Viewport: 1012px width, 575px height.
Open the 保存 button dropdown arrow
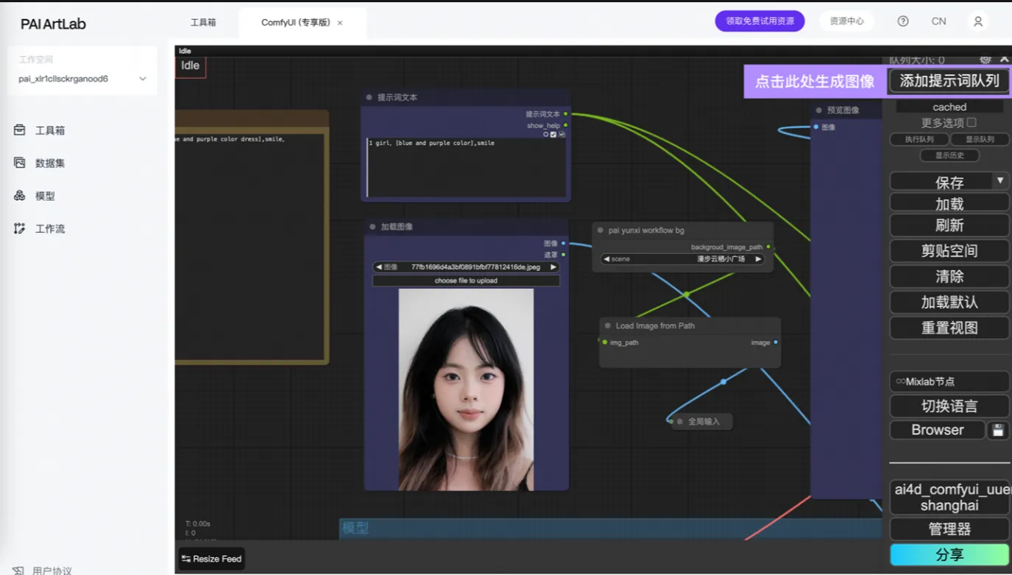pyautogui.click(x=999, y=181)
